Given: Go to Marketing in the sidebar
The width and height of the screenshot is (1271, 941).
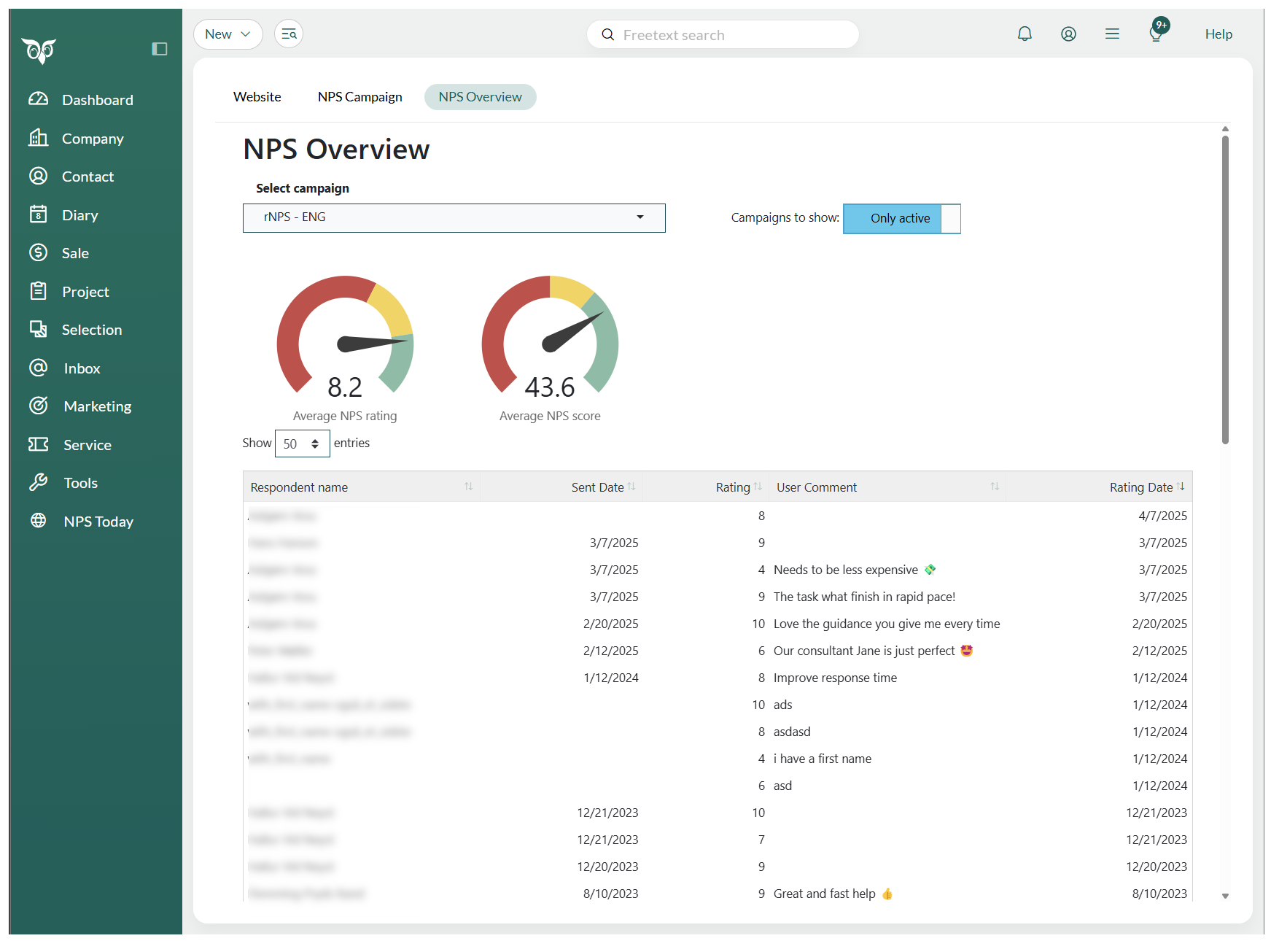Looking at the screenshot, I should 97,406.
